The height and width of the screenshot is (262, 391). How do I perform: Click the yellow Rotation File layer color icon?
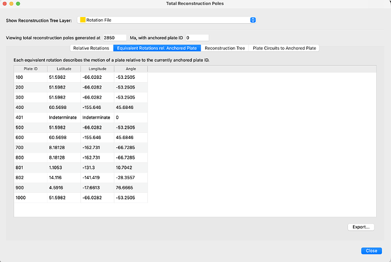pos(83,20)
